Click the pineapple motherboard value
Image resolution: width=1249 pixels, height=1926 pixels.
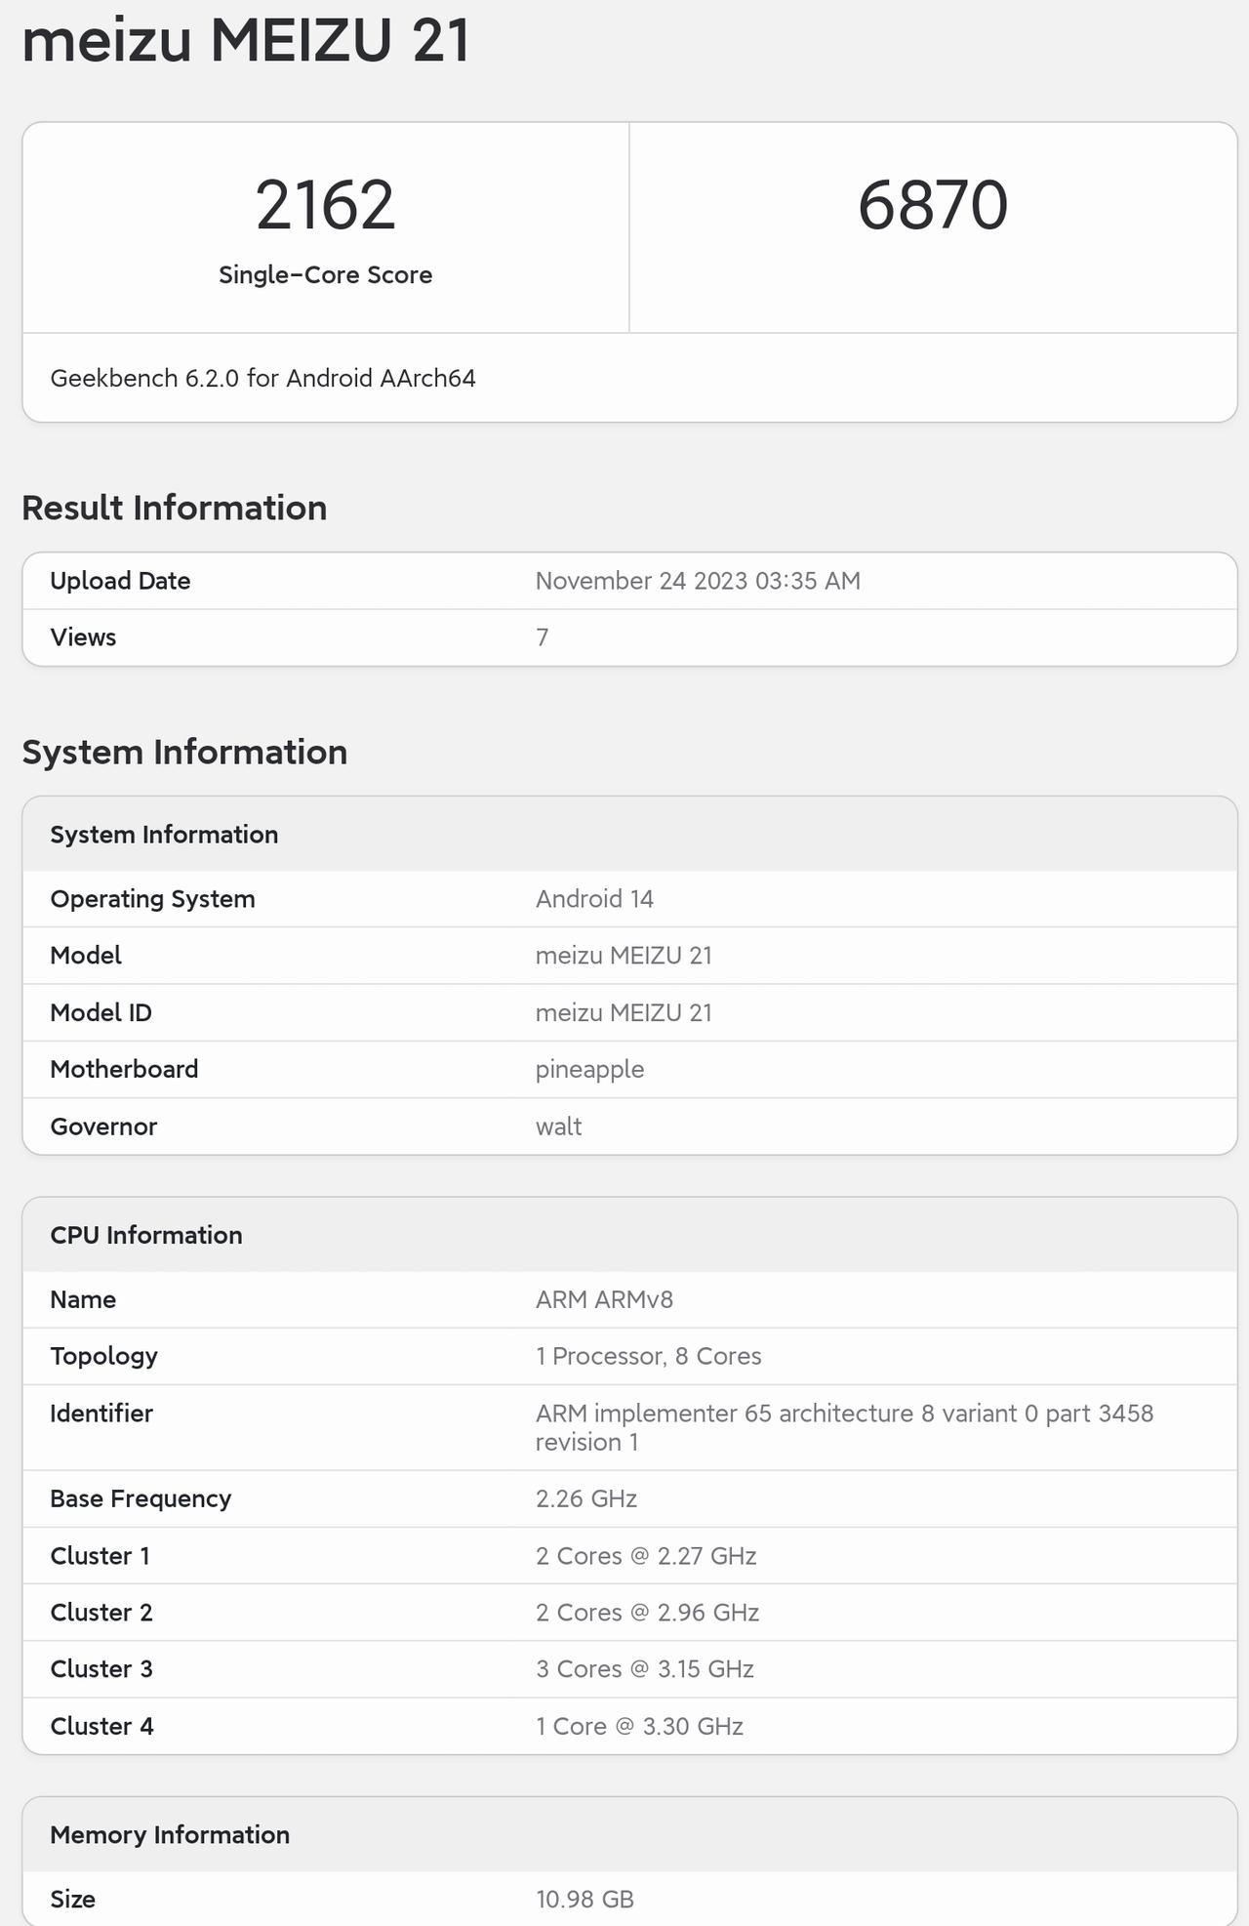point(589,1069)
